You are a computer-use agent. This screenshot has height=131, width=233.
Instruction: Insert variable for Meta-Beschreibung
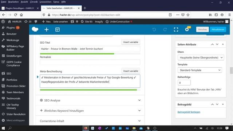coord(131,71)
